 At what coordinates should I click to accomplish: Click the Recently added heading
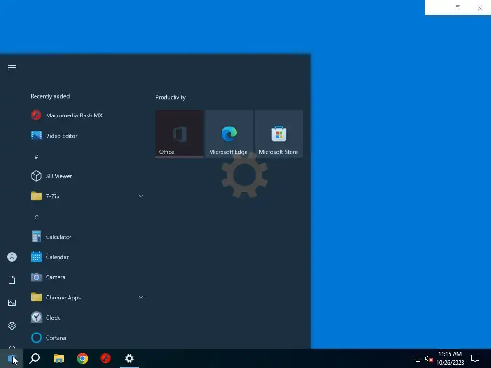50,96
